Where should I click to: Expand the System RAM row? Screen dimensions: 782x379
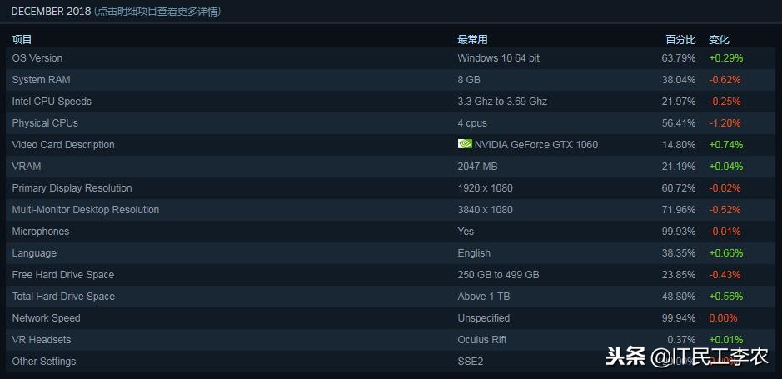pos(41,80)
